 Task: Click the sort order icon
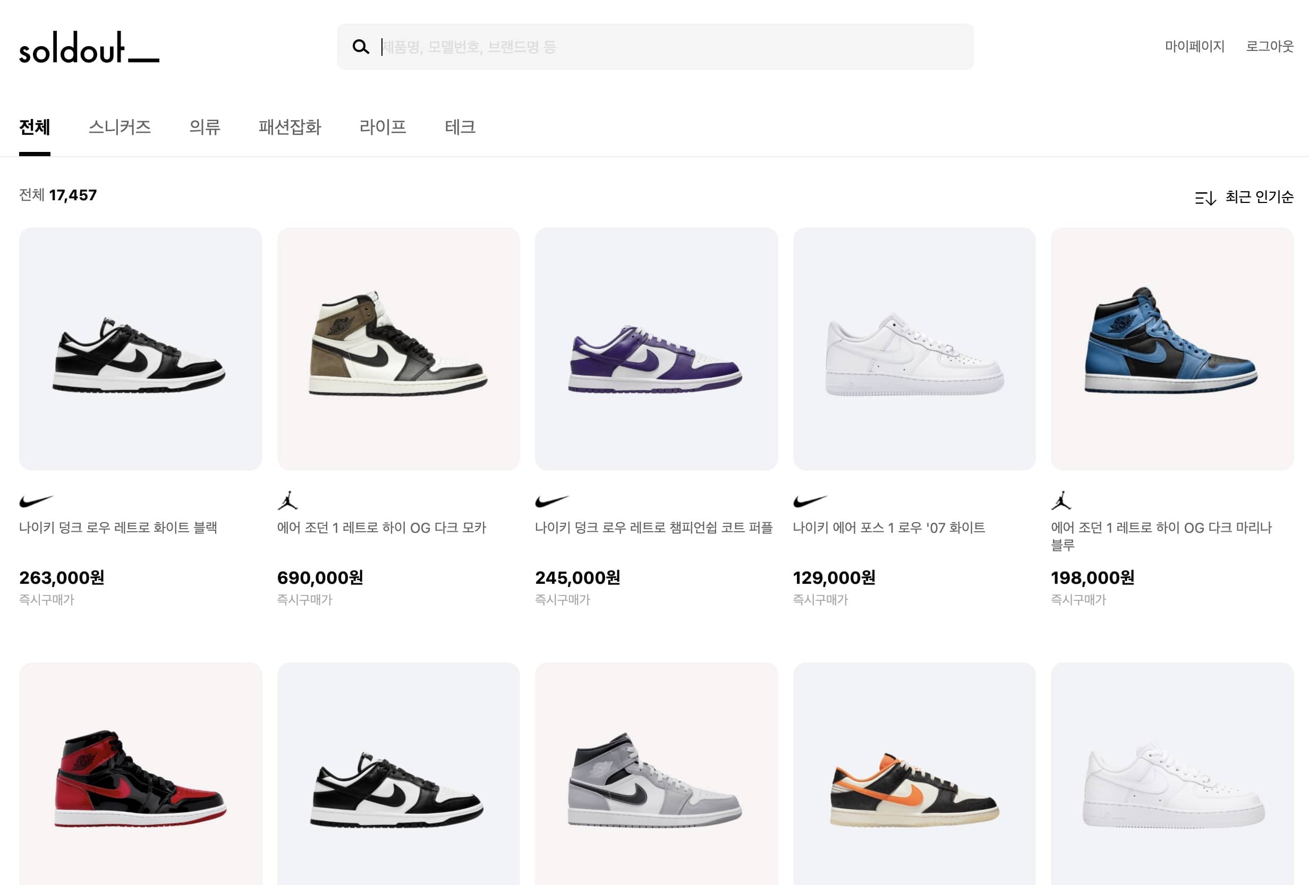coord(1205,198)
